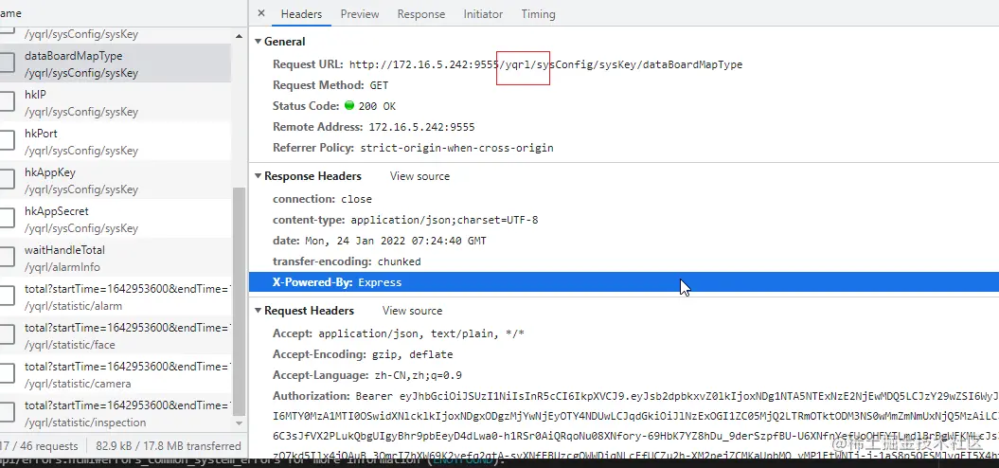Click the file icon of the /yqrl/statistic/inspection request
The image size is (999, 468).
[x=7, y=412]
